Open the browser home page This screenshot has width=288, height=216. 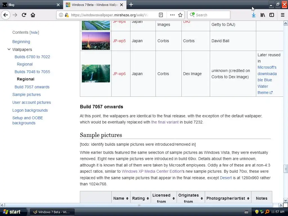pyautogui.click(x=33, y=15)
